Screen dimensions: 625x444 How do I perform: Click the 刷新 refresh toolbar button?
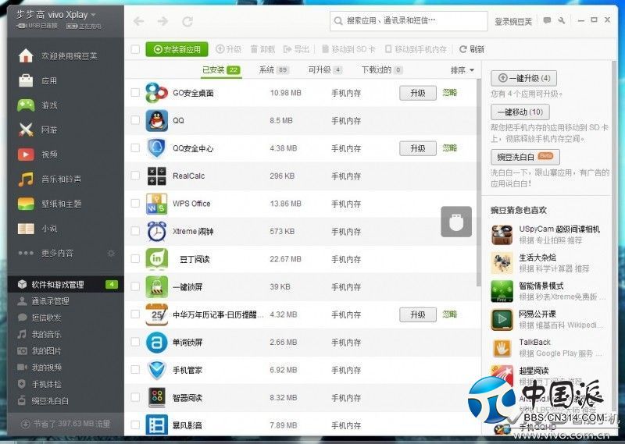point(472,49)
